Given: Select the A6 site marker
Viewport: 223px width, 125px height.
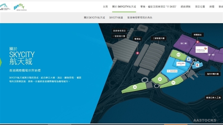Looking at the screenshot, I should coord(135,87).
